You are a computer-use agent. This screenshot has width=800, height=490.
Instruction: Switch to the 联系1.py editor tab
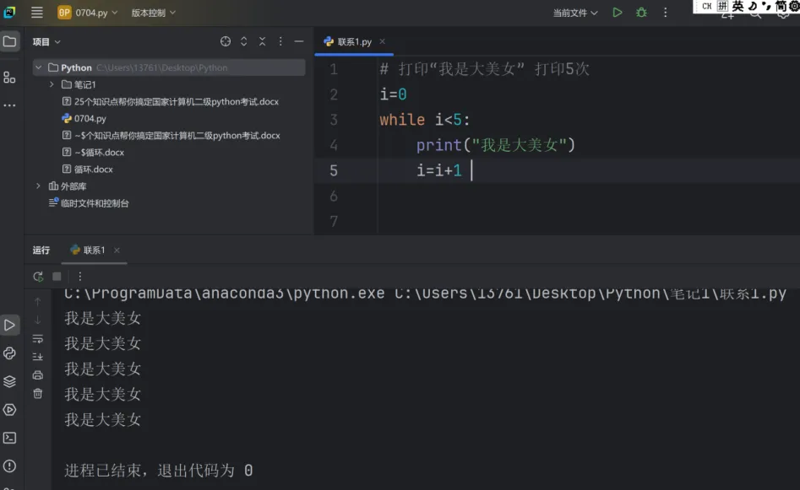tap(354, 42)
